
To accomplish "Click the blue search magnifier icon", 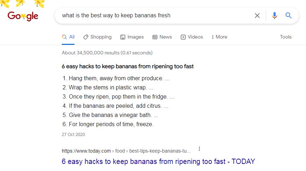I will 288,15.
